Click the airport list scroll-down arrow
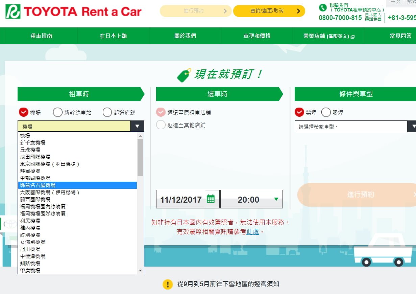Screen dimensions: 416x294 click(141, 271)
